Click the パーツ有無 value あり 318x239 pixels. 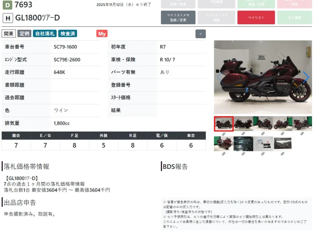165,72
